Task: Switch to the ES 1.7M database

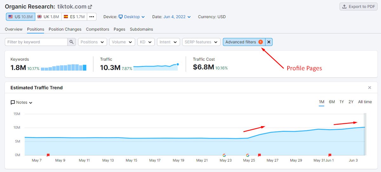Action: click(74, 17)
